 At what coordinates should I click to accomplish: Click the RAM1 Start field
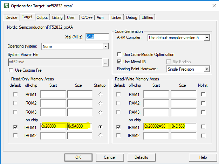pyautogui.click(x=156, y=94)
